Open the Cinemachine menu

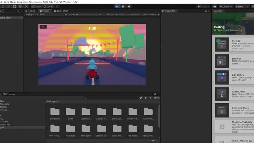[35, 2]
